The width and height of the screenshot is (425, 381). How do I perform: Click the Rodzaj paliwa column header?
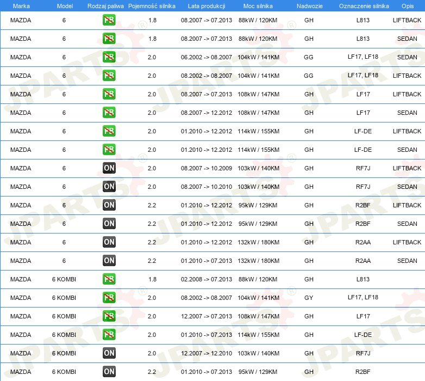point(105,6)
